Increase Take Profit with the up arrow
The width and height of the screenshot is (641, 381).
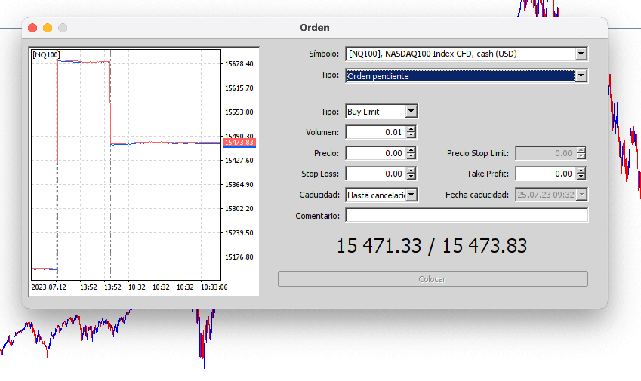tap(581, 171)
